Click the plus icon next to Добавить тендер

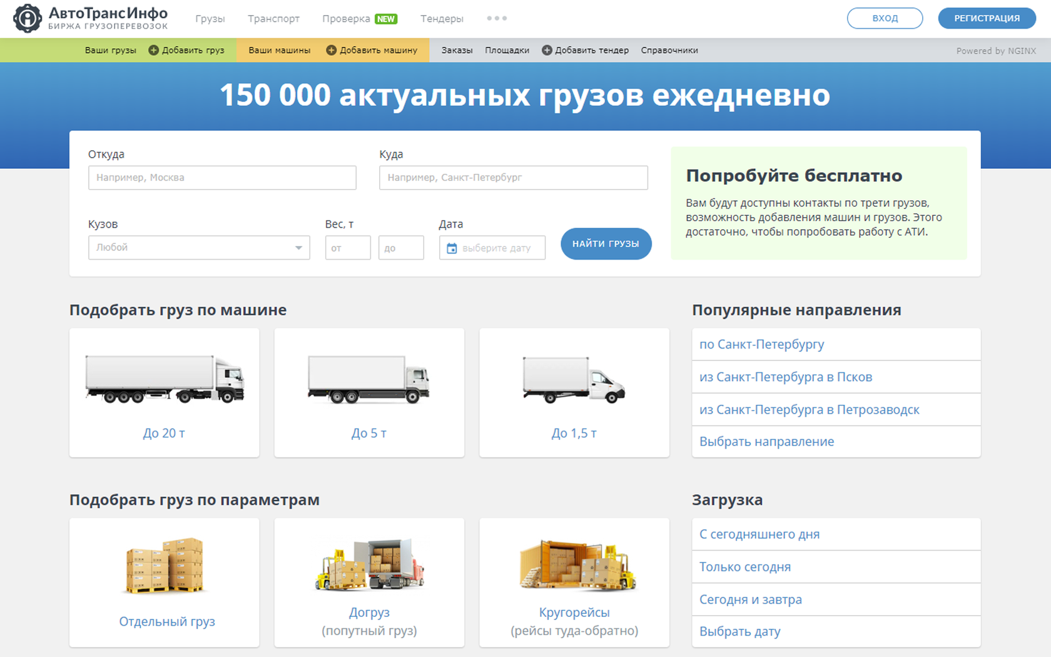tap(547, 50)
